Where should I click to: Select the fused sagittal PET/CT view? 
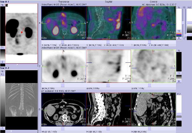coord(109,23)
